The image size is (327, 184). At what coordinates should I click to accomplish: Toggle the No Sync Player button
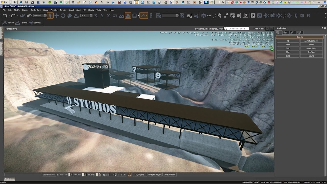[x=154, y=175]
